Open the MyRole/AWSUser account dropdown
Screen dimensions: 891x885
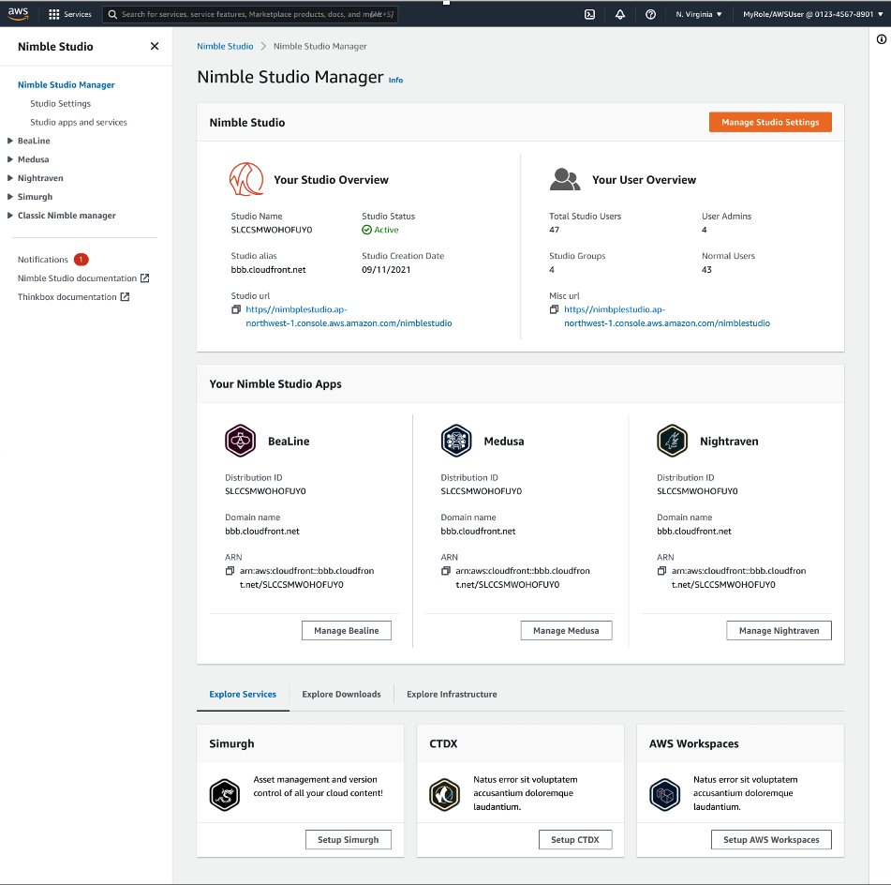click(812, 14)
